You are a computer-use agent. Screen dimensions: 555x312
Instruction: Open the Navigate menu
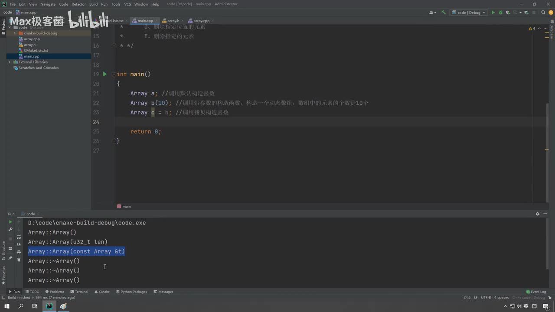48,4
